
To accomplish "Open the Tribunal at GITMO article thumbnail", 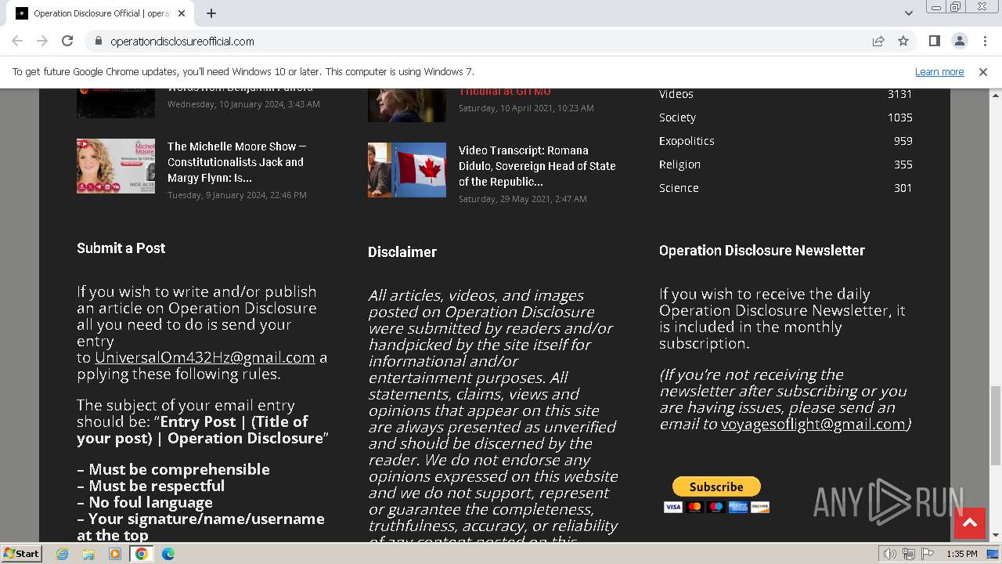I will [x=407, y=105].
